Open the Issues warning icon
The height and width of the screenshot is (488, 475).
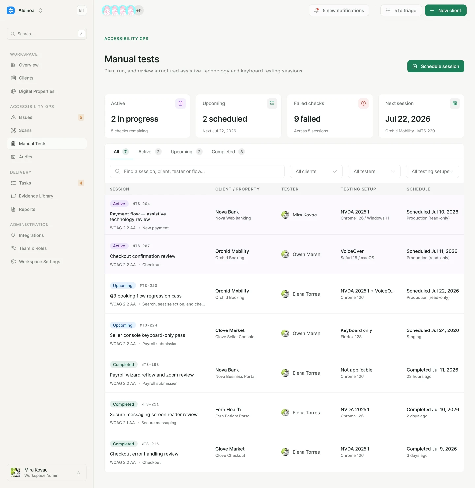13,117
